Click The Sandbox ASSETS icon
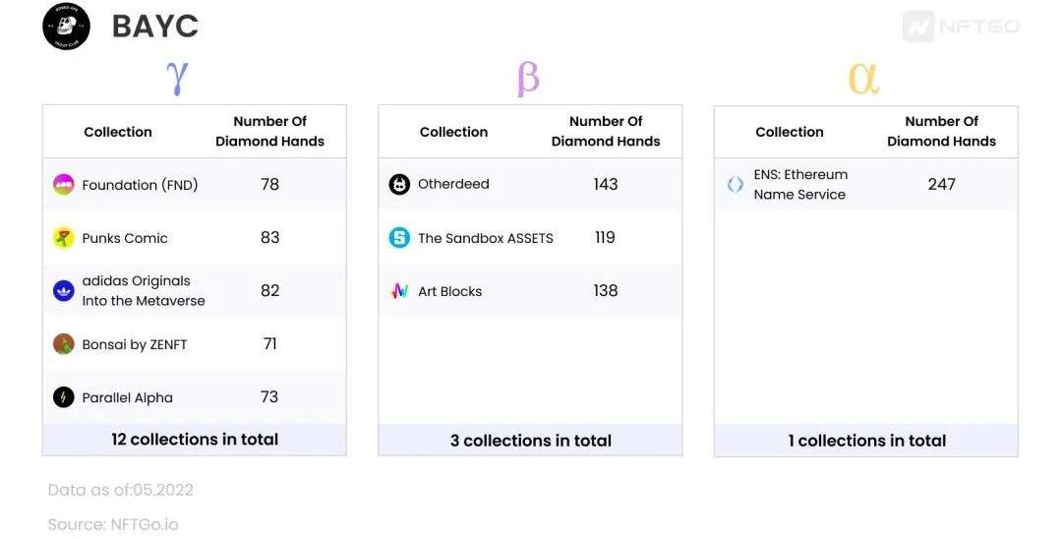Screen dimensions: 1062x539 399,238
